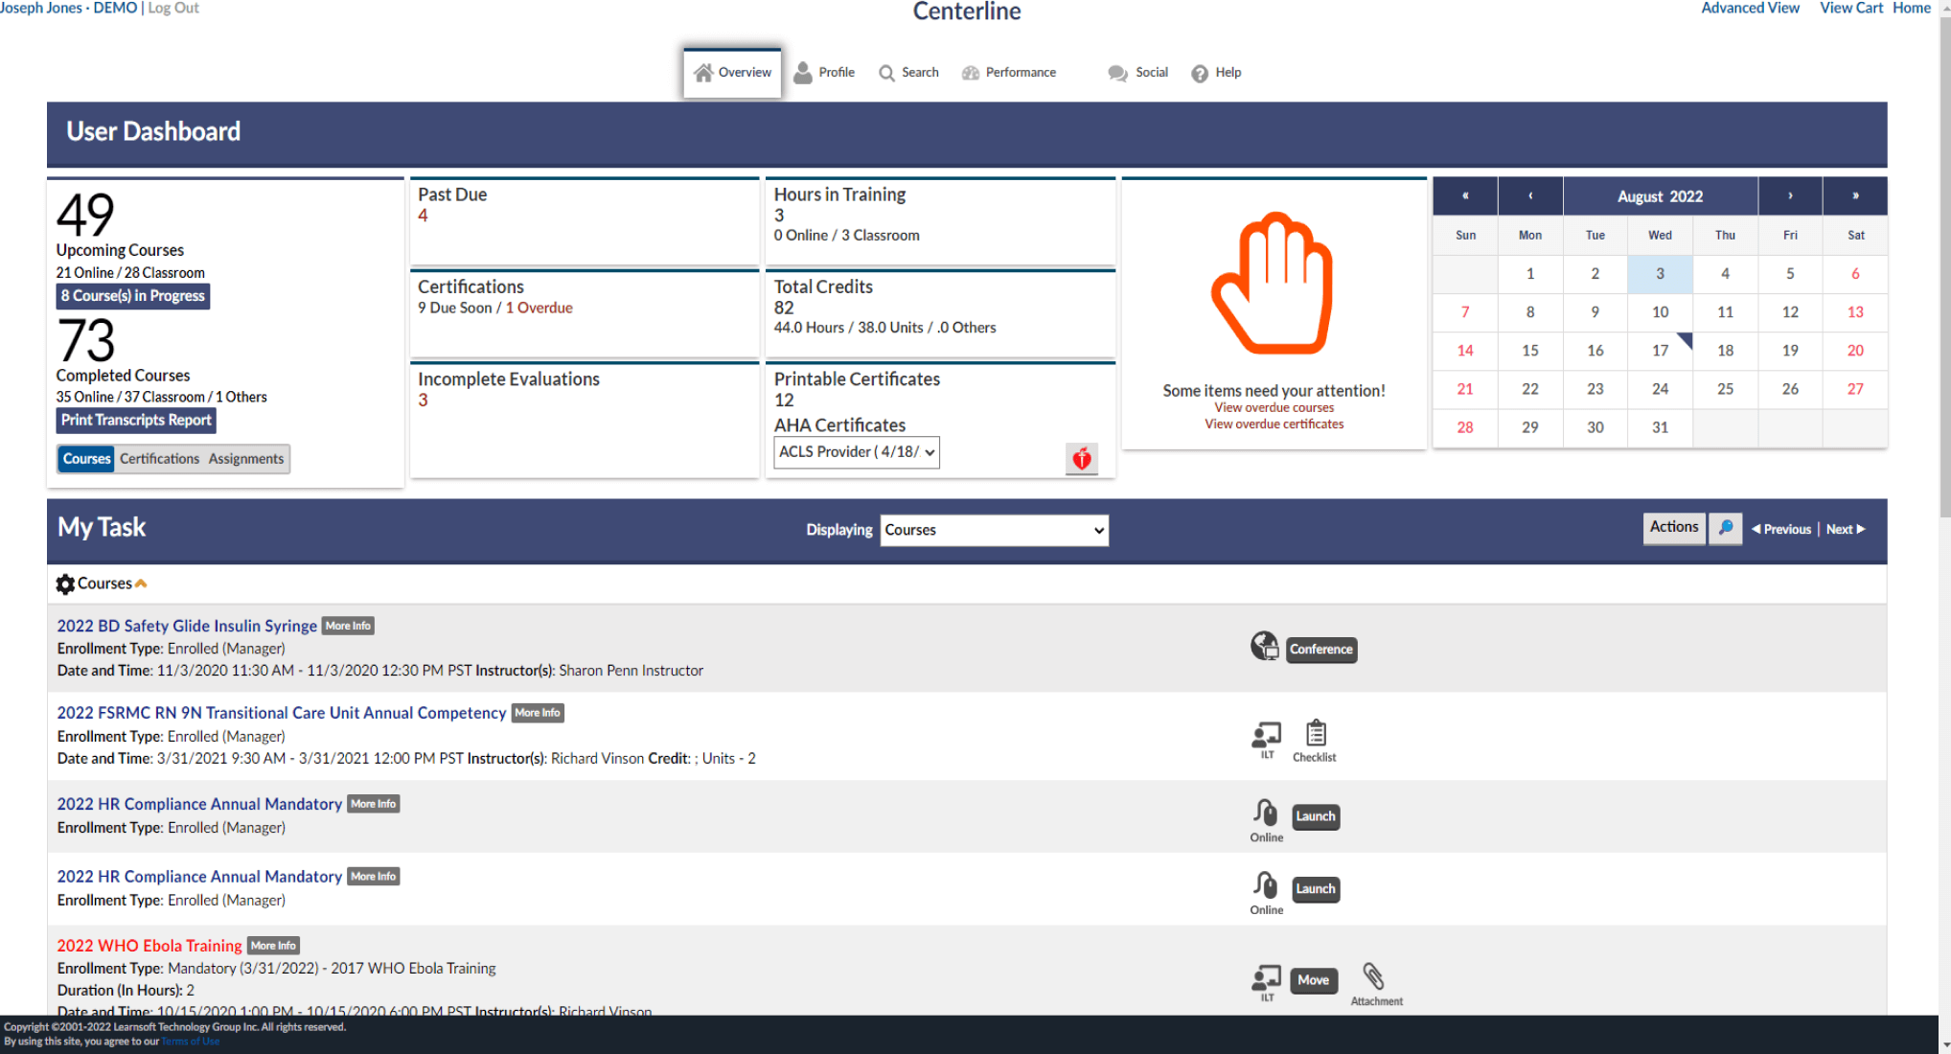Select August 17 on the calendar
Image resolution: width=1951 pixels, height=1054 pixels.
[1660, 351]
